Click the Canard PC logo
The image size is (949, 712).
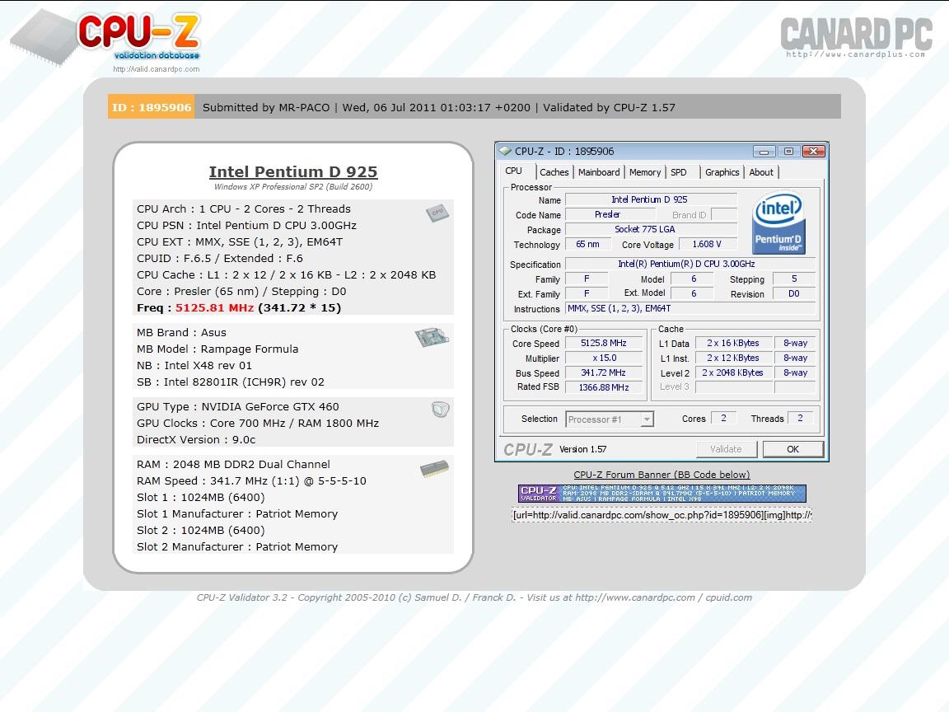pos(856,36)
